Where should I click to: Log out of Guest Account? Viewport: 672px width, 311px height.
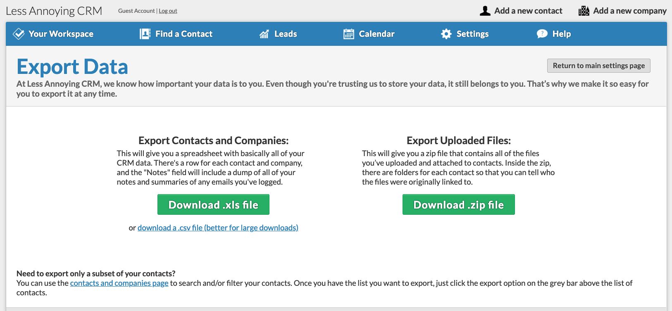(168, 11)
